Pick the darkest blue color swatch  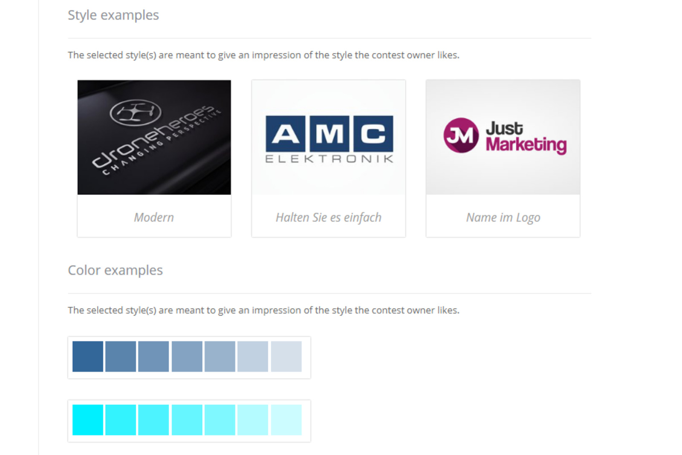coord(88,357)
